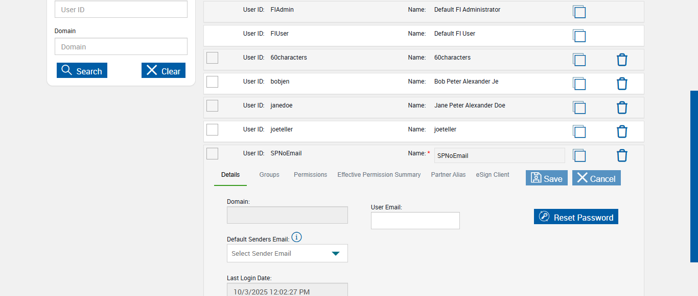Open Default Senders Email info icon
The height and width of the screenshot is (296, 698).
tap(297, 237)
